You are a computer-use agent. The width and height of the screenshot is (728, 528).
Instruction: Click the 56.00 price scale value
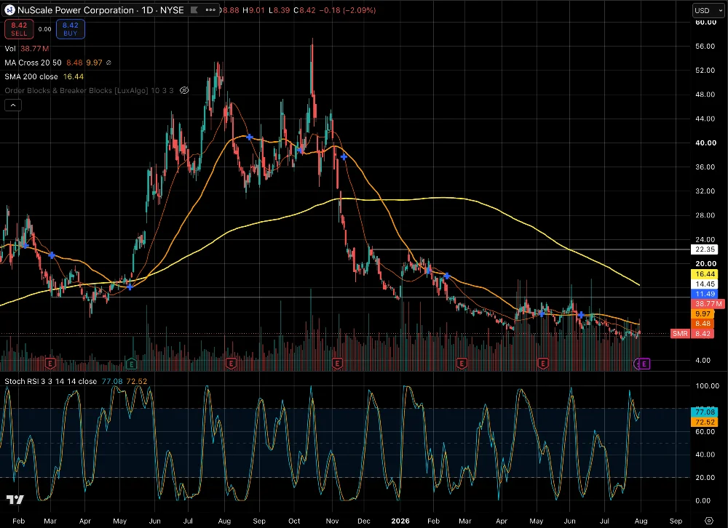click(705, 47)
